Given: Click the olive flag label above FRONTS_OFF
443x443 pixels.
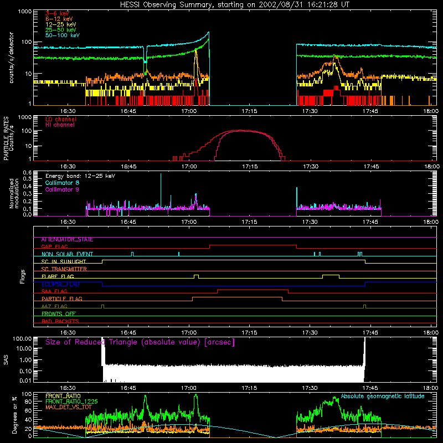Looking at the screenshot, I should click(54, 306).
